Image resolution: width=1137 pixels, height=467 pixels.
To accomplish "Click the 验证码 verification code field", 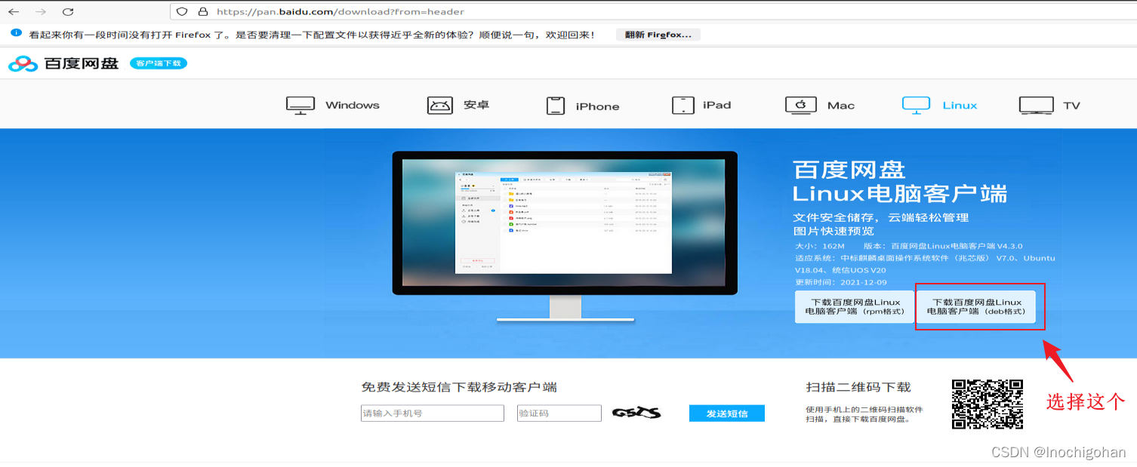I will click(x=559, y=413).
